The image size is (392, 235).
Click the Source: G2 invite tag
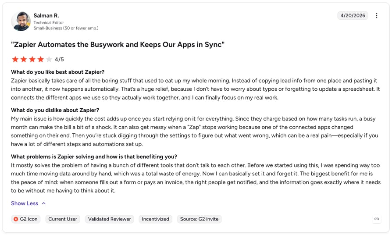(x=199, y=219)
